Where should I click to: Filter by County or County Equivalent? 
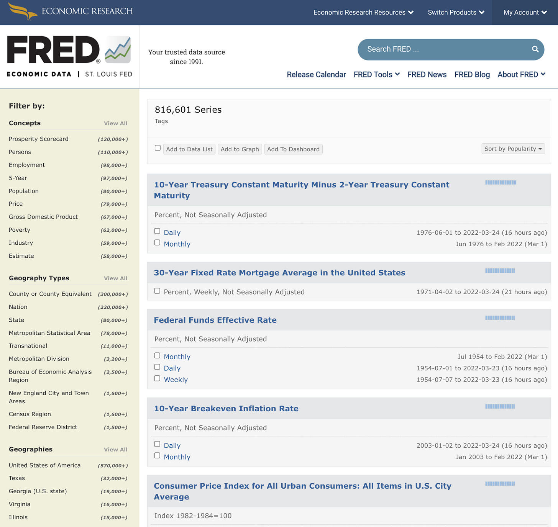pos(50,294)
